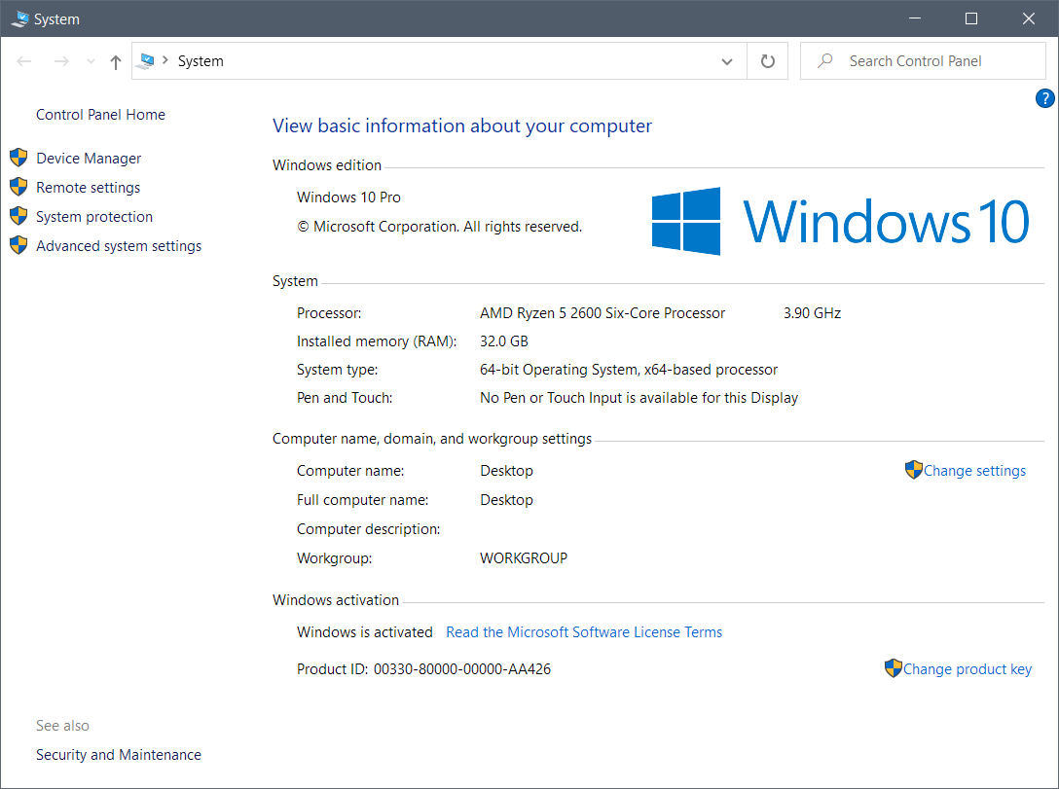The image size is (1059, 789).
Task: Open Advanced system settings
Action: pos(119,246)
